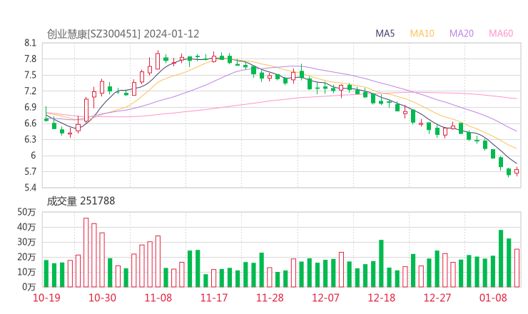Screen dimensions: 528x314
Task: Click the MA60 legend label
Action: coord(501,34)
